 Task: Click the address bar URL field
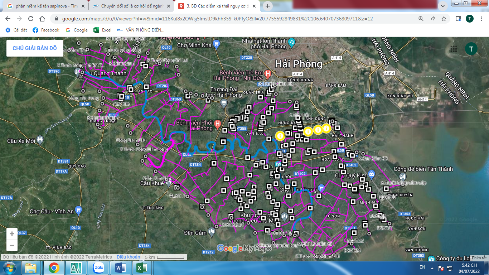pos(215,19)
